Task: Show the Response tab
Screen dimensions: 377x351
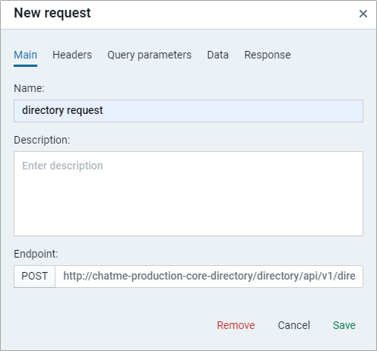Action: (x=268, y=55)
